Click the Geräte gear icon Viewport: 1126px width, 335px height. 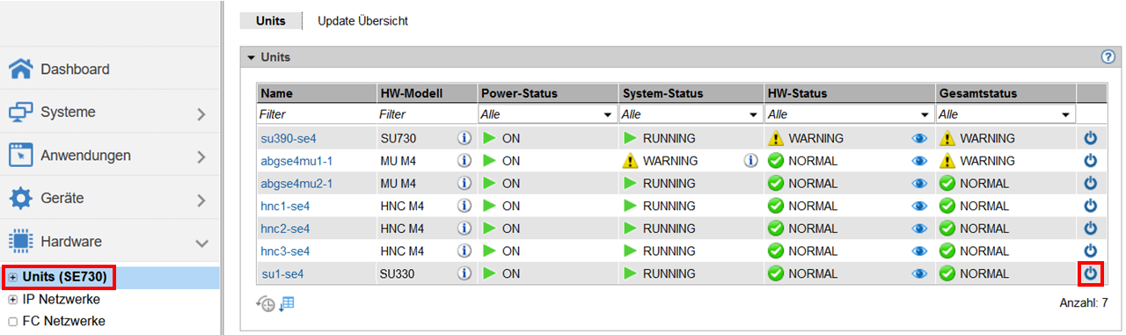21,199
